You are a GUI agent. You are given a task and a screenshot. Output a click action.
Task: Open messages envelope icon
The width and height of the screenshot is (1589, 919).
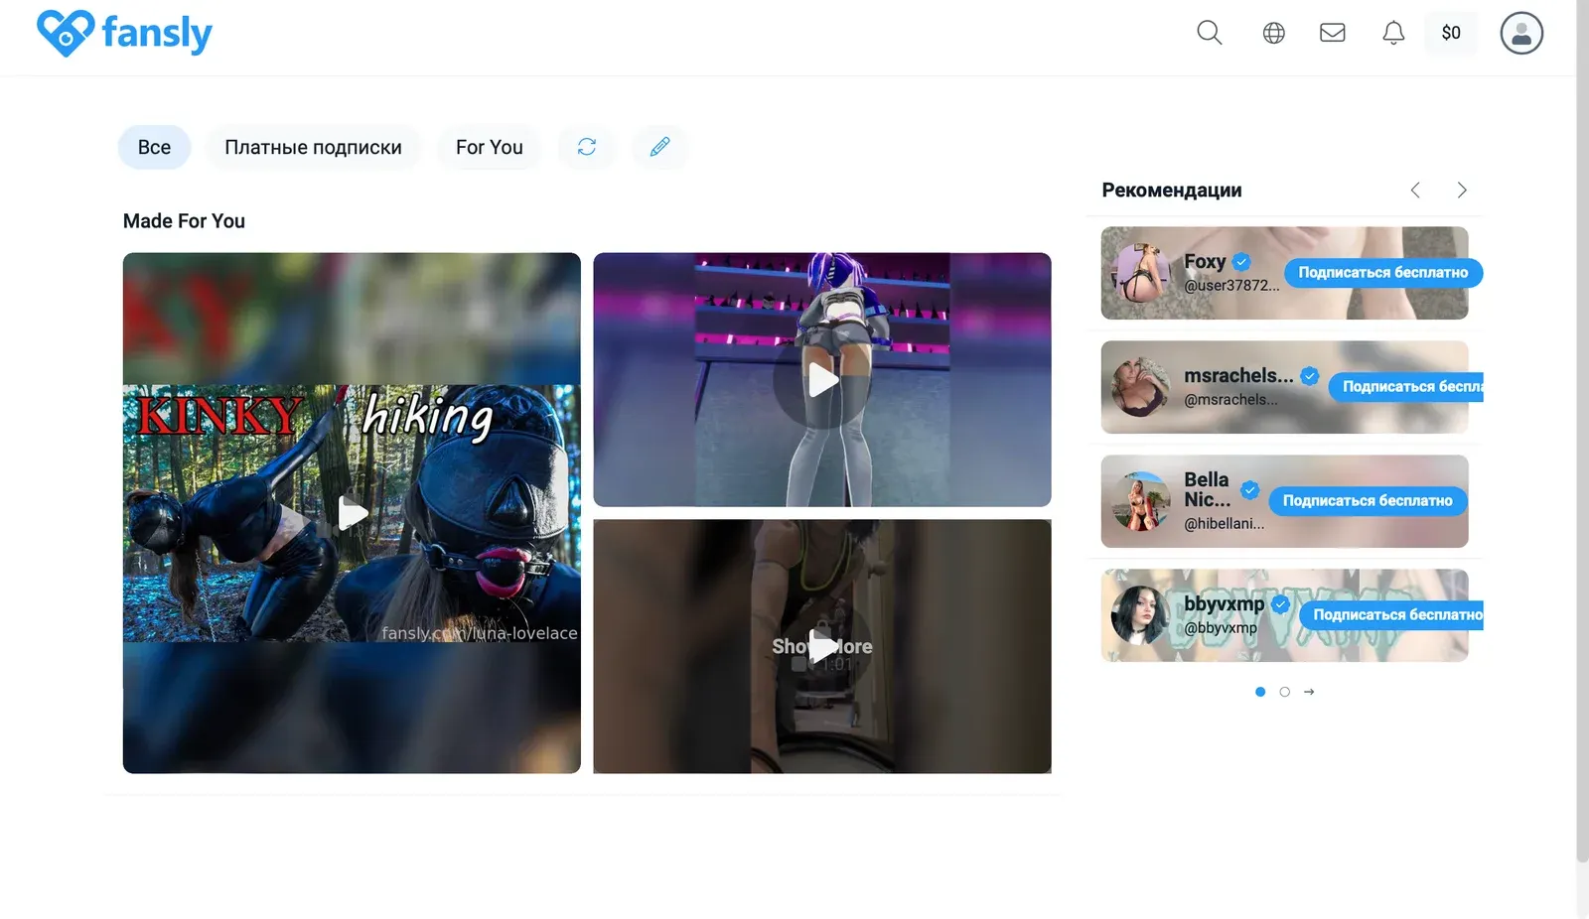[1332, 33]
